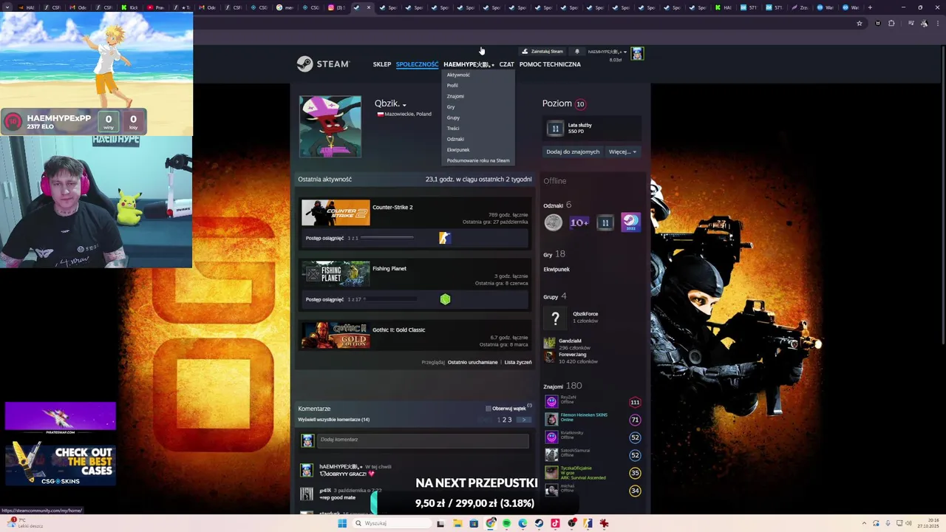Open the Gothic II Gold Edition banner
This screenshot has height=532, width=946.
(336, 335)
